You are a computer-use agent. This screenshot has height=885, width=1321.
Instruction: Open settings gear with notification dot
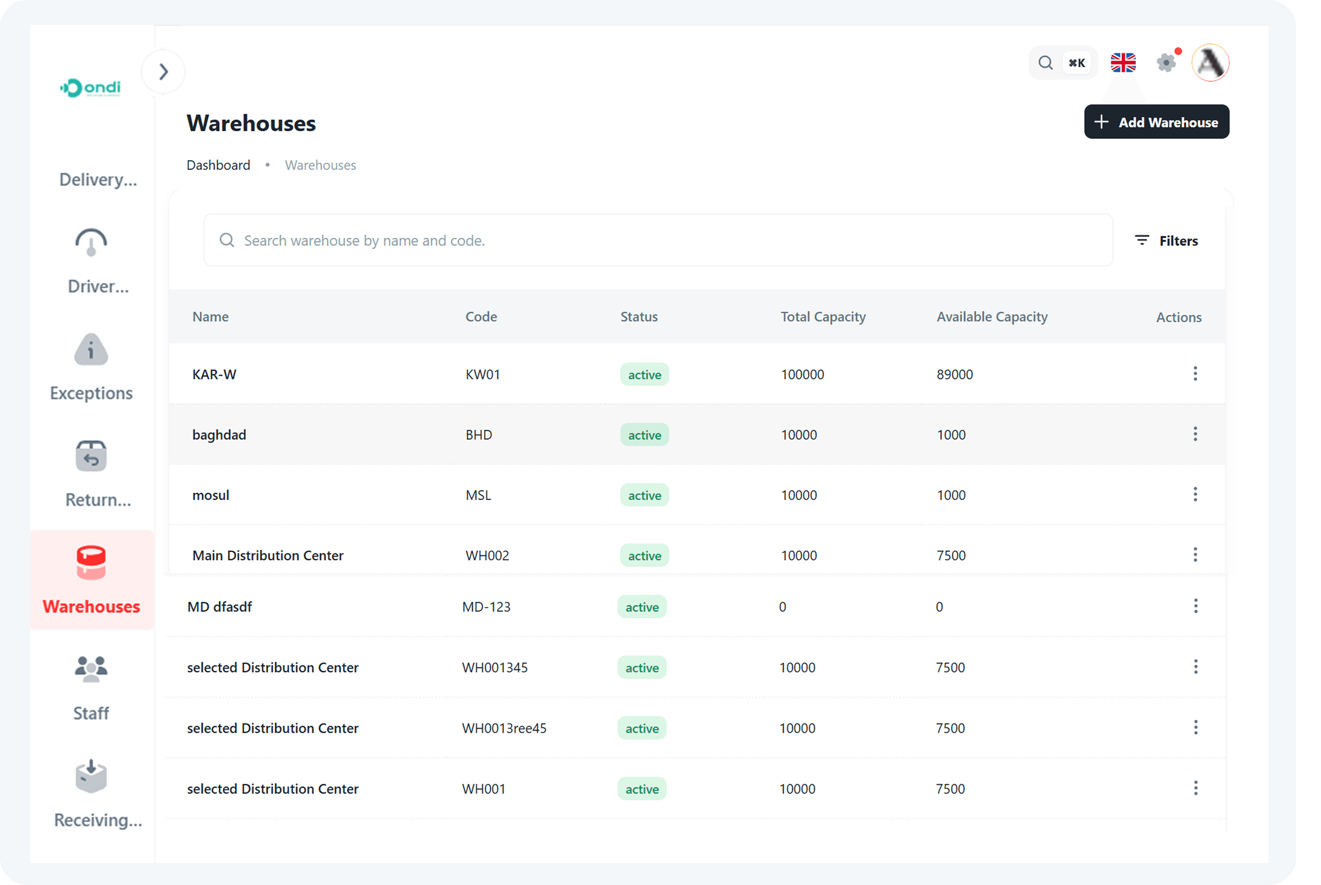[x=1166, y=62]
